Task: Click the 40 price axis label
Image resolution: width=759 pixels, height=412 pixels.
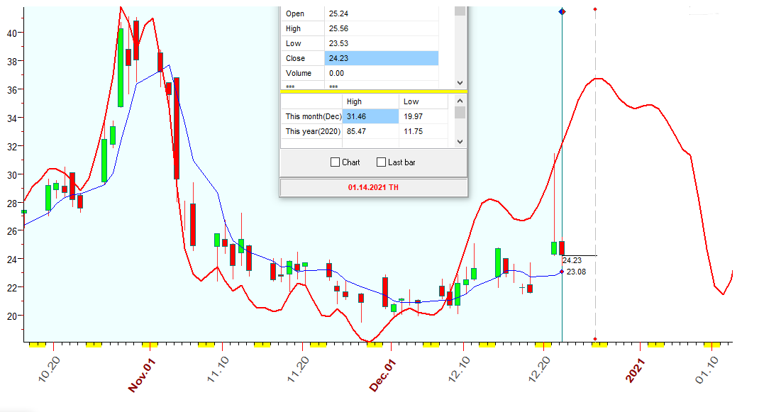Action: [12, 33]
